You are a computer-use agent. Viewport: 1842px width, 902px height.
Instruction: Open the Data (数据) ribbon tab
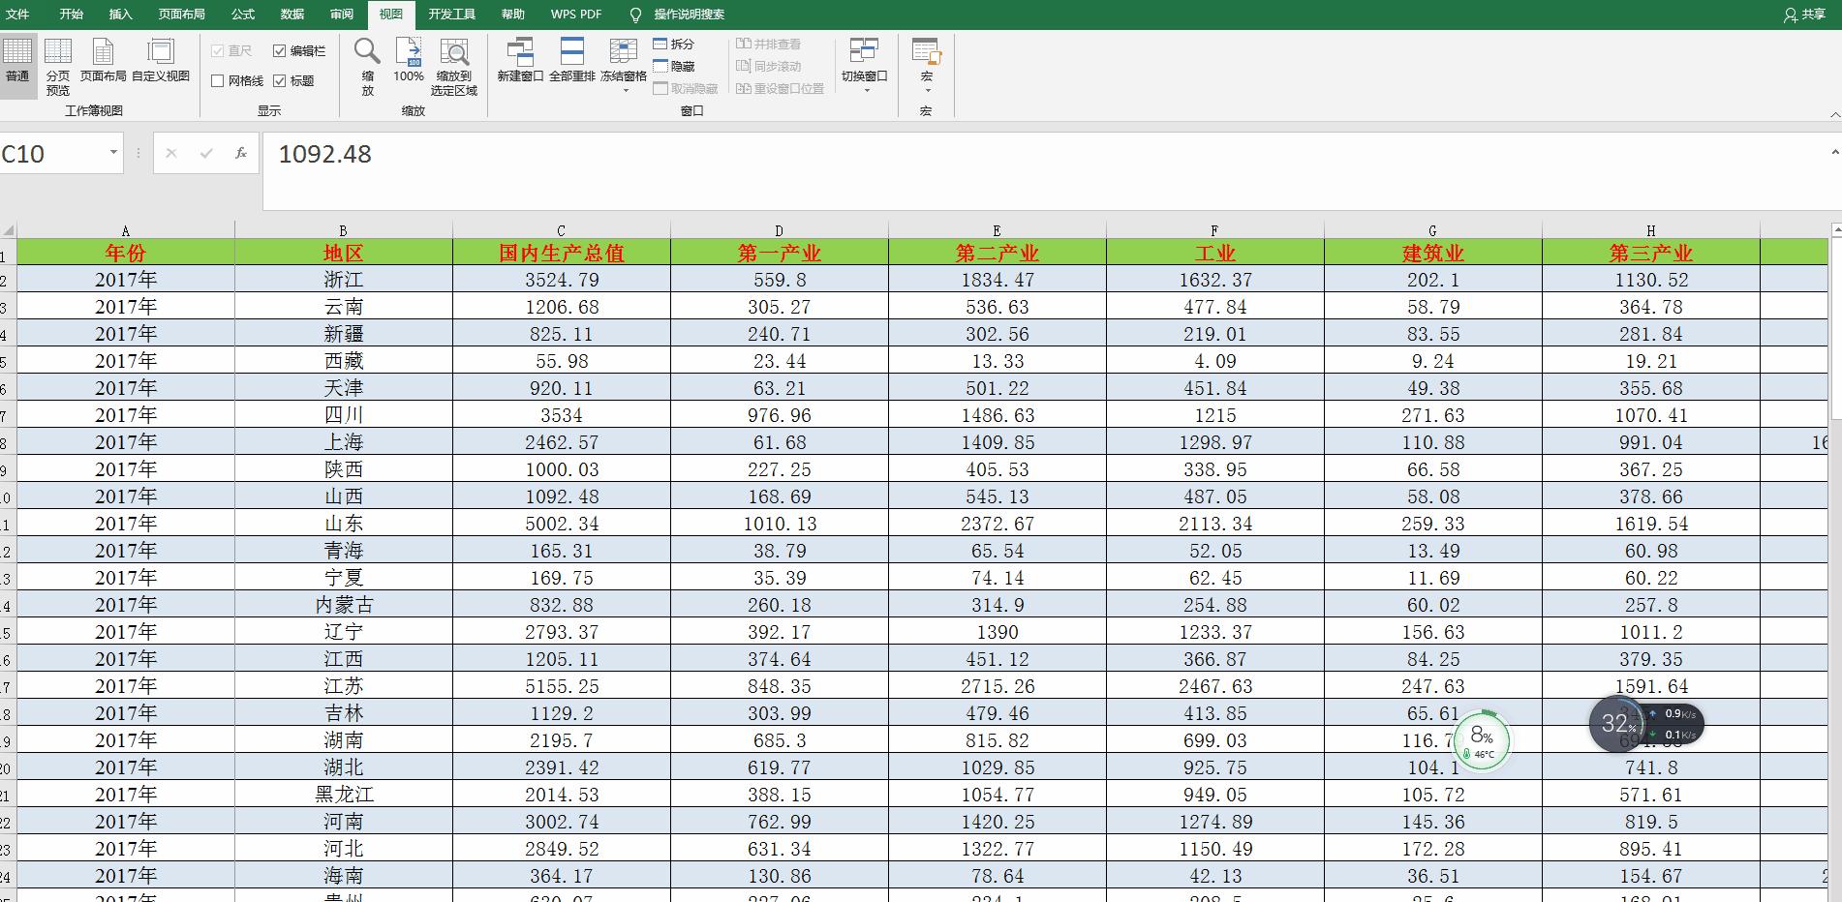pos(292,15)
